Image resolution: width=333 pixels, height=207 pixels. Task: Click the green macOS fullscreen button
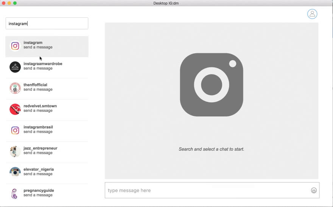coord(15,3)
